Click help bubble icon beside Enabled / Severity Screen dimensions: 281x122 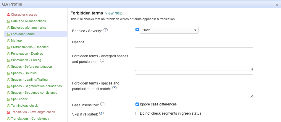[105, 30]
